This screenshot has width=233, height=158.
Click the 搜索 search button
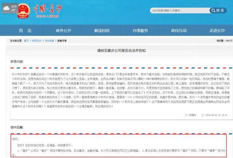(218, 11)
